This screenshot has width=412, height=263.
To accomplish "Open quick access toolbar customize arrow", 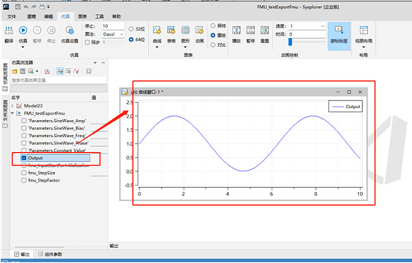I will point(49,7).
